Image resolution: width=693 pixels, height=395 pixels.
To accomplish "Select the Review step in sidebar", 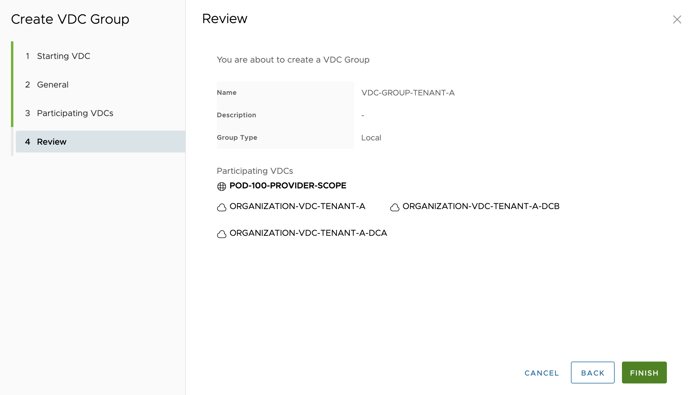I will pyautogui.click(x=52, y=142).
